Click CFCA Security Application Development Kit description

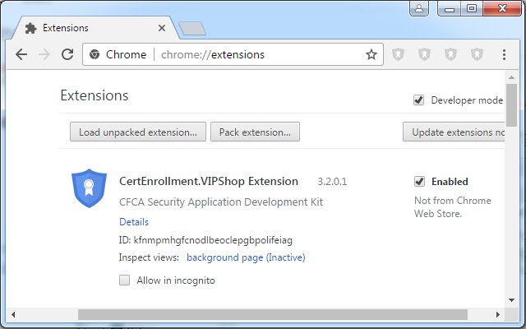(x=221, y=202)
